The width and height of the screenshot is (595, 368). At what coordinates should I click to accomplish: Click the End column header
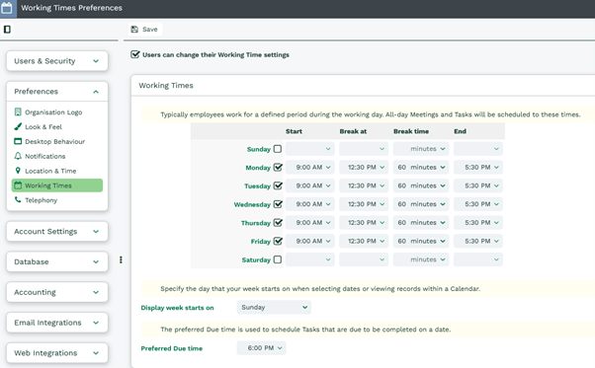(460, 131)
